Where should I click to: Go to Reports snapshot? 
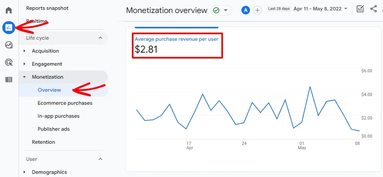tap(47, 8)
